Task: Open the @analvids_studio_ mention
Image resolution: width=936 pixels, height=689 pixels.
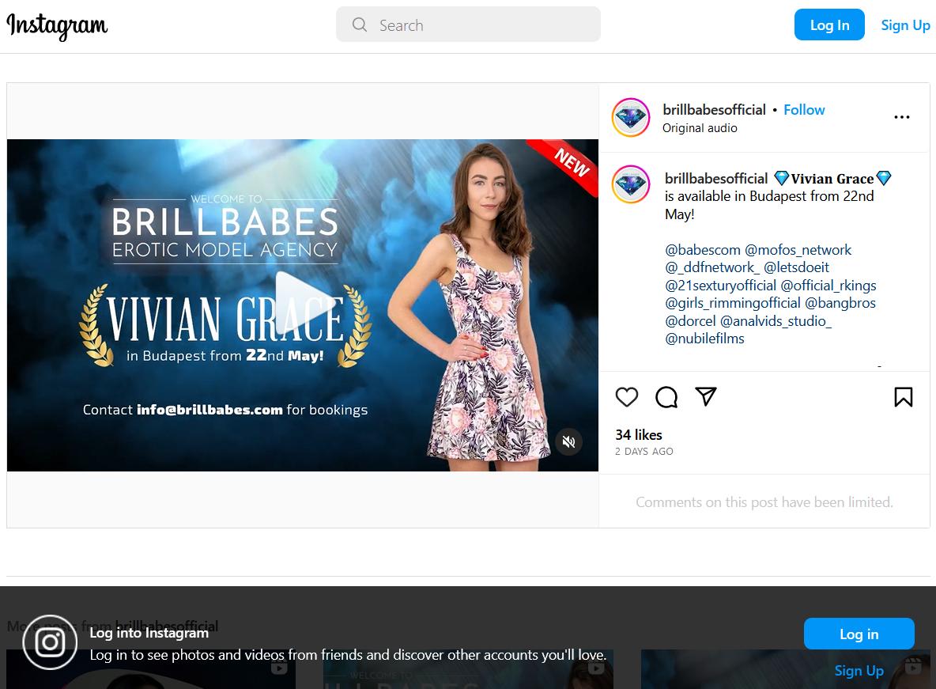Action: [776, 321]
